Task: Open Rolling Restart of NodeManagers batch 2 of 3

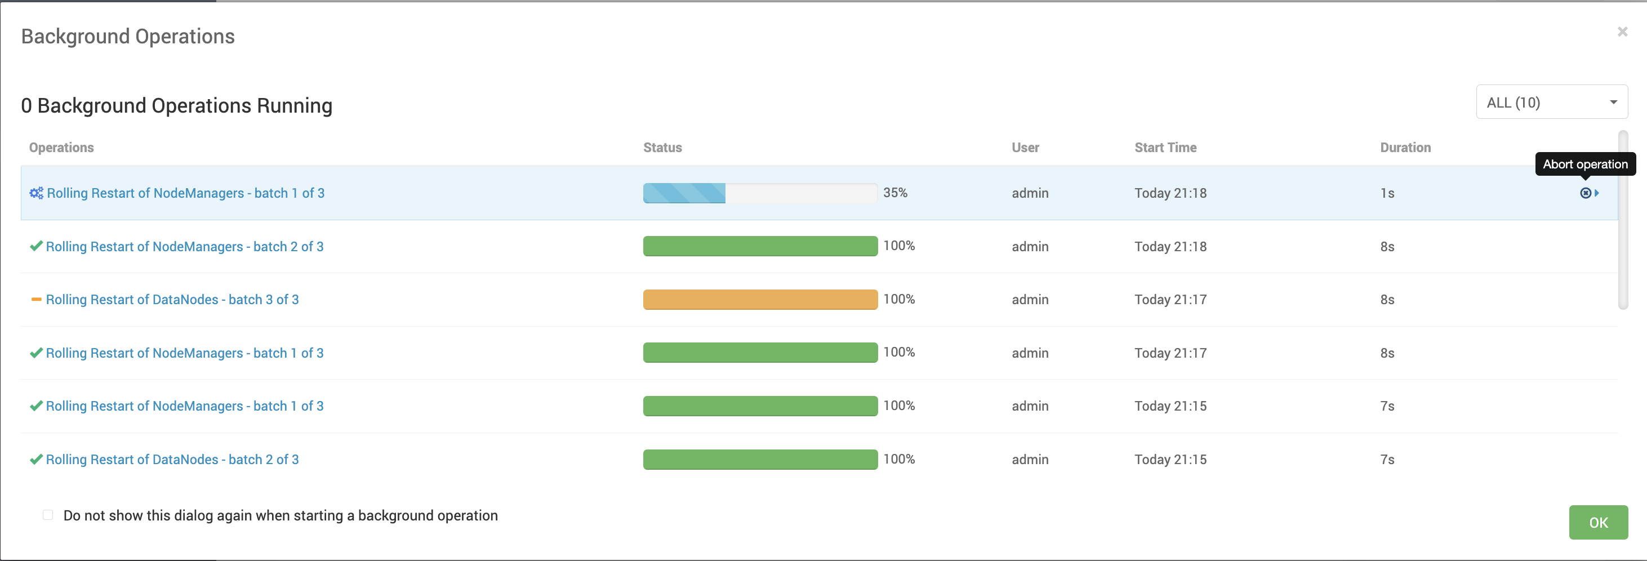Action: coord(185,246)
